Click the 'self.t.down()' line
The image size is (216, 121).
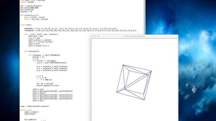(39, 93)
